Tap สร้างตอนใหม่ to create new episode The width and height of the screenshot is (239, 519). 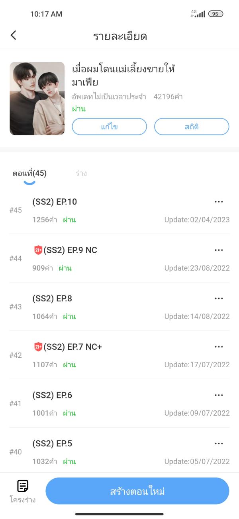point(137,491)
